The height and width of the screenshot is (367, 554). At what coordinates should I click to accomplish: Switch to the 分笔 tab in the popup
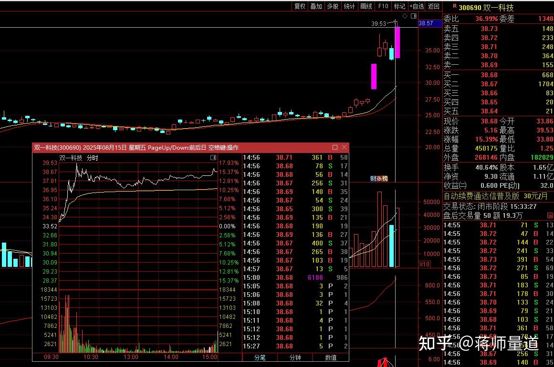point(260,357)
